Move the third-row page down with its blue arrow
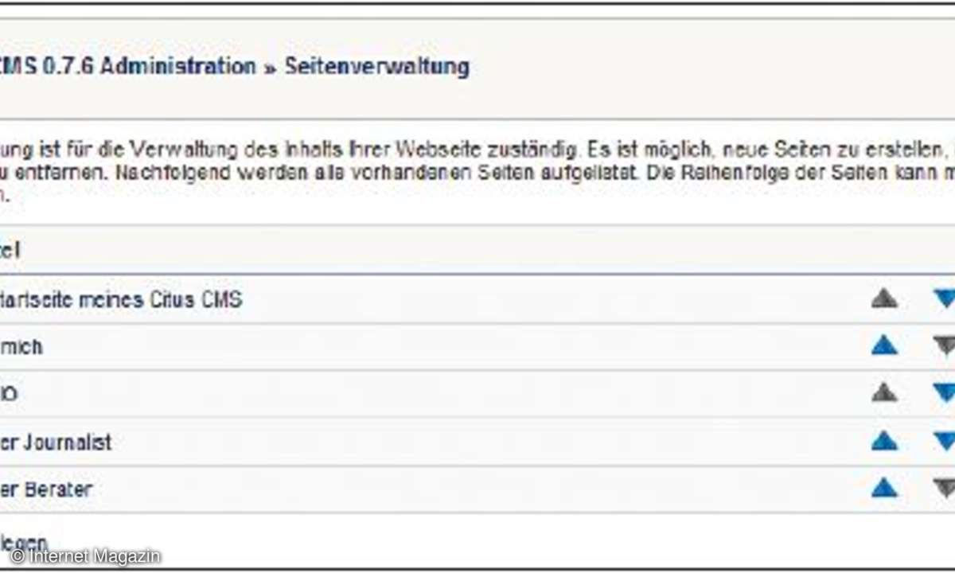955x573 pixels. [x=944, y=393]
